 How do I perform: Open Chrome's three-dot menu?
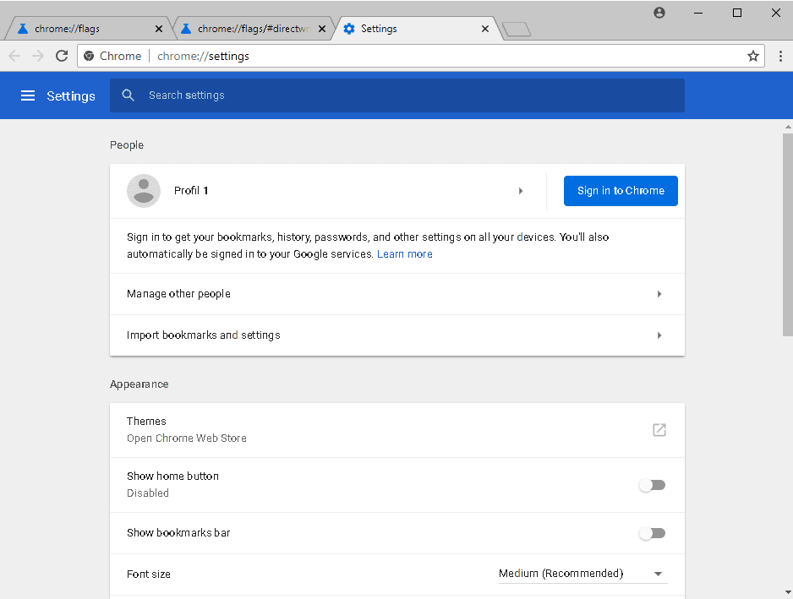pyautogui.click(x=780, y=56)
